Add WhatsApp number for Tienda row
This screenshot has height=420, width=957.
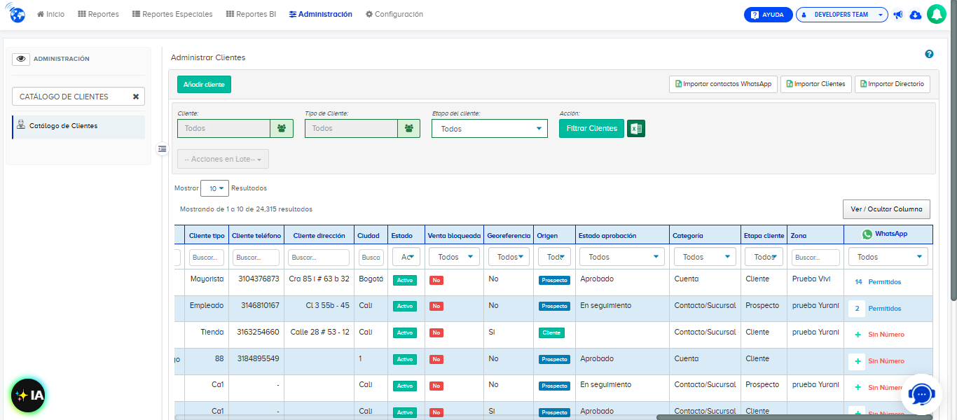pyautogui.click(x=858, y=335)
